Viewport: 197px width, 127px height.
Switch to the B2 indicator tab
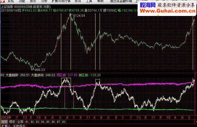pos(32,122)
